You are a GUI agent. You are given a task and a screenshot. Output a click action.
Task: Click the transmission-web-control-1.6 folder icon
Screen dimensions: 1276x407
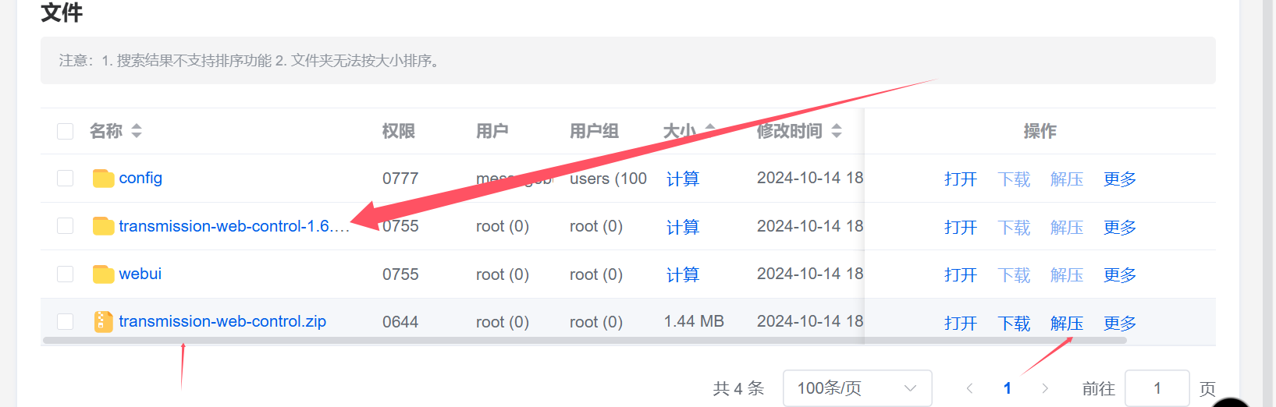(x=103, y=226)
